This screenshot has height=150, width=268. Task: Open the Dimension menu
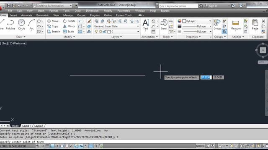(x=92, y=11)
